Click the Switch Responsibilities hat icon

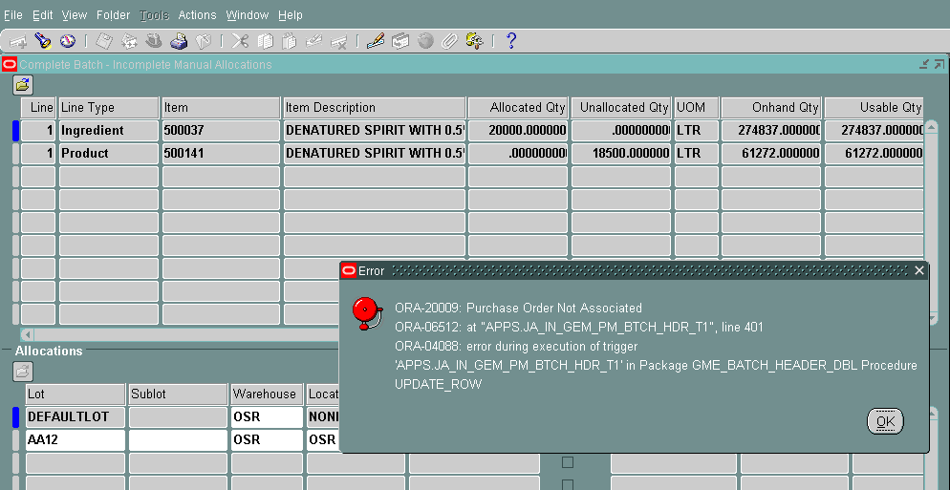154,41
